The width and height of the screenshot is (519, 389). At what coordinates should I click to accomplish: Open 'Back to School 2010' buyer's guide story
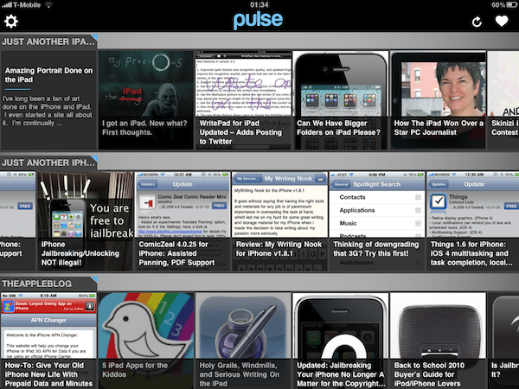(x=438, y=341)
